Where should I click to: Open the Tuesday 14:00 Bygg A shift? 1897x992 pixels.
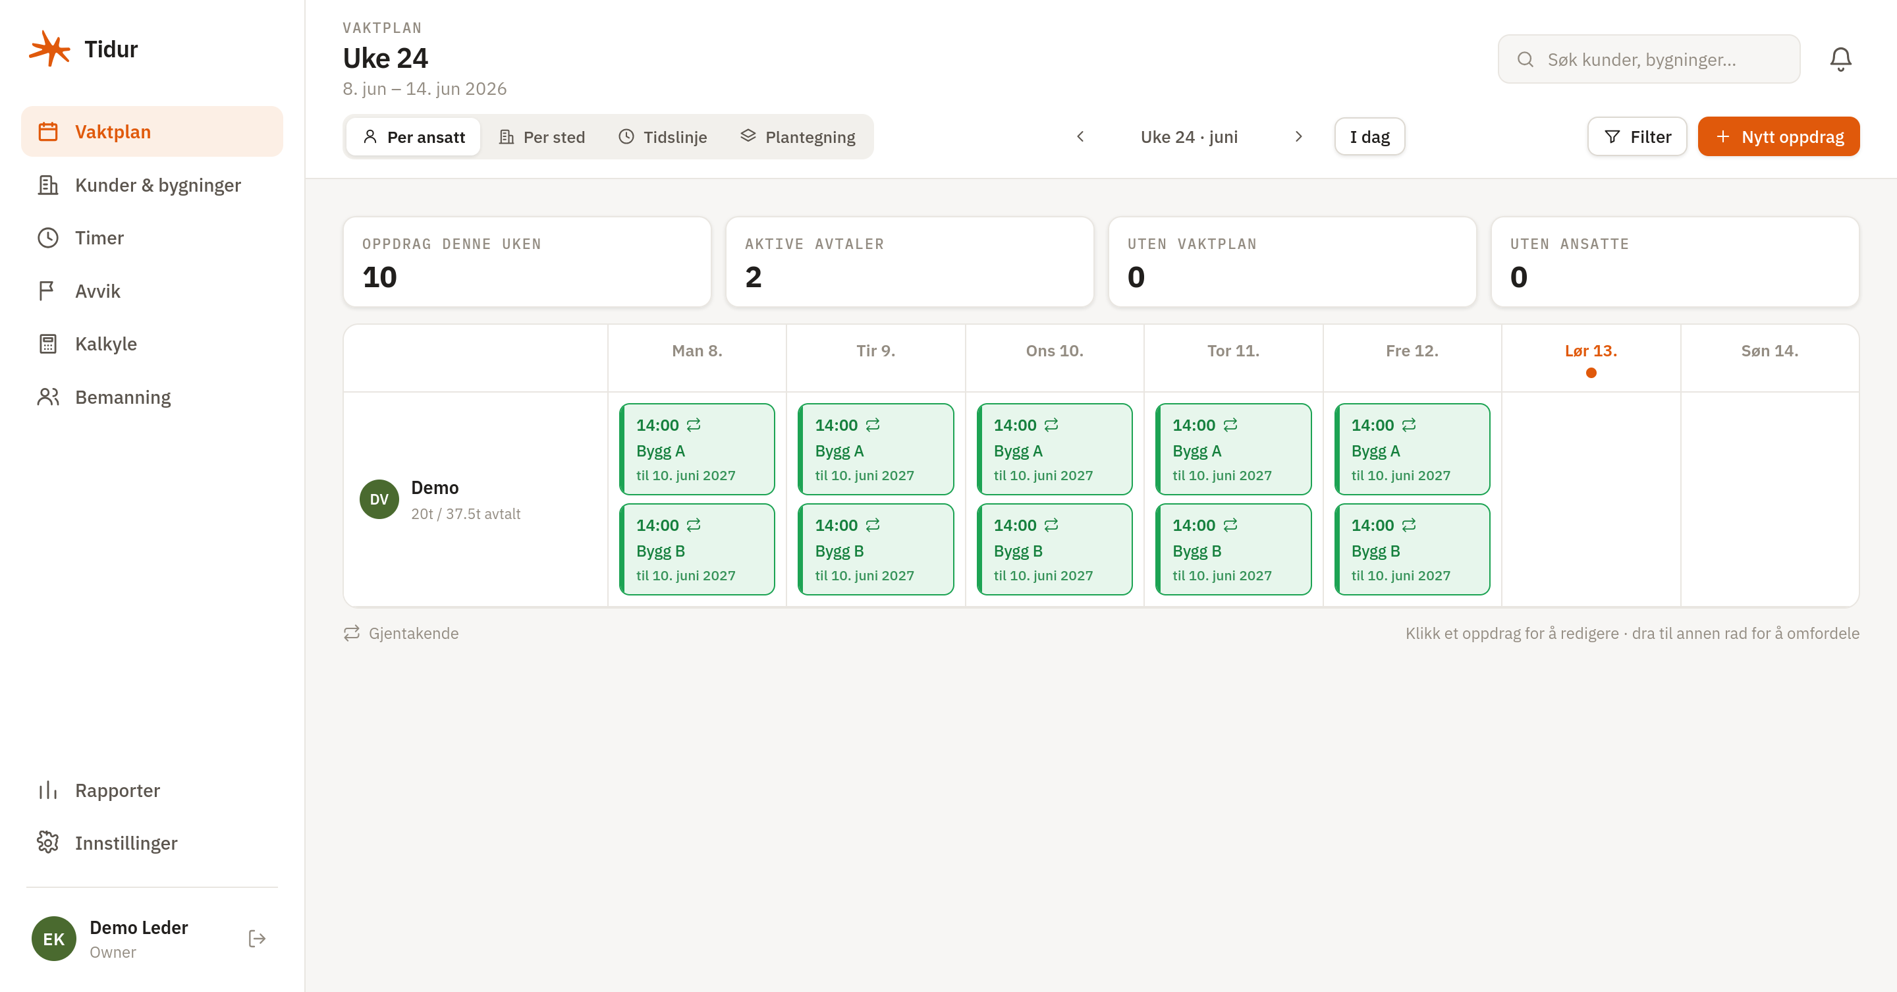(x=875, y=449)
